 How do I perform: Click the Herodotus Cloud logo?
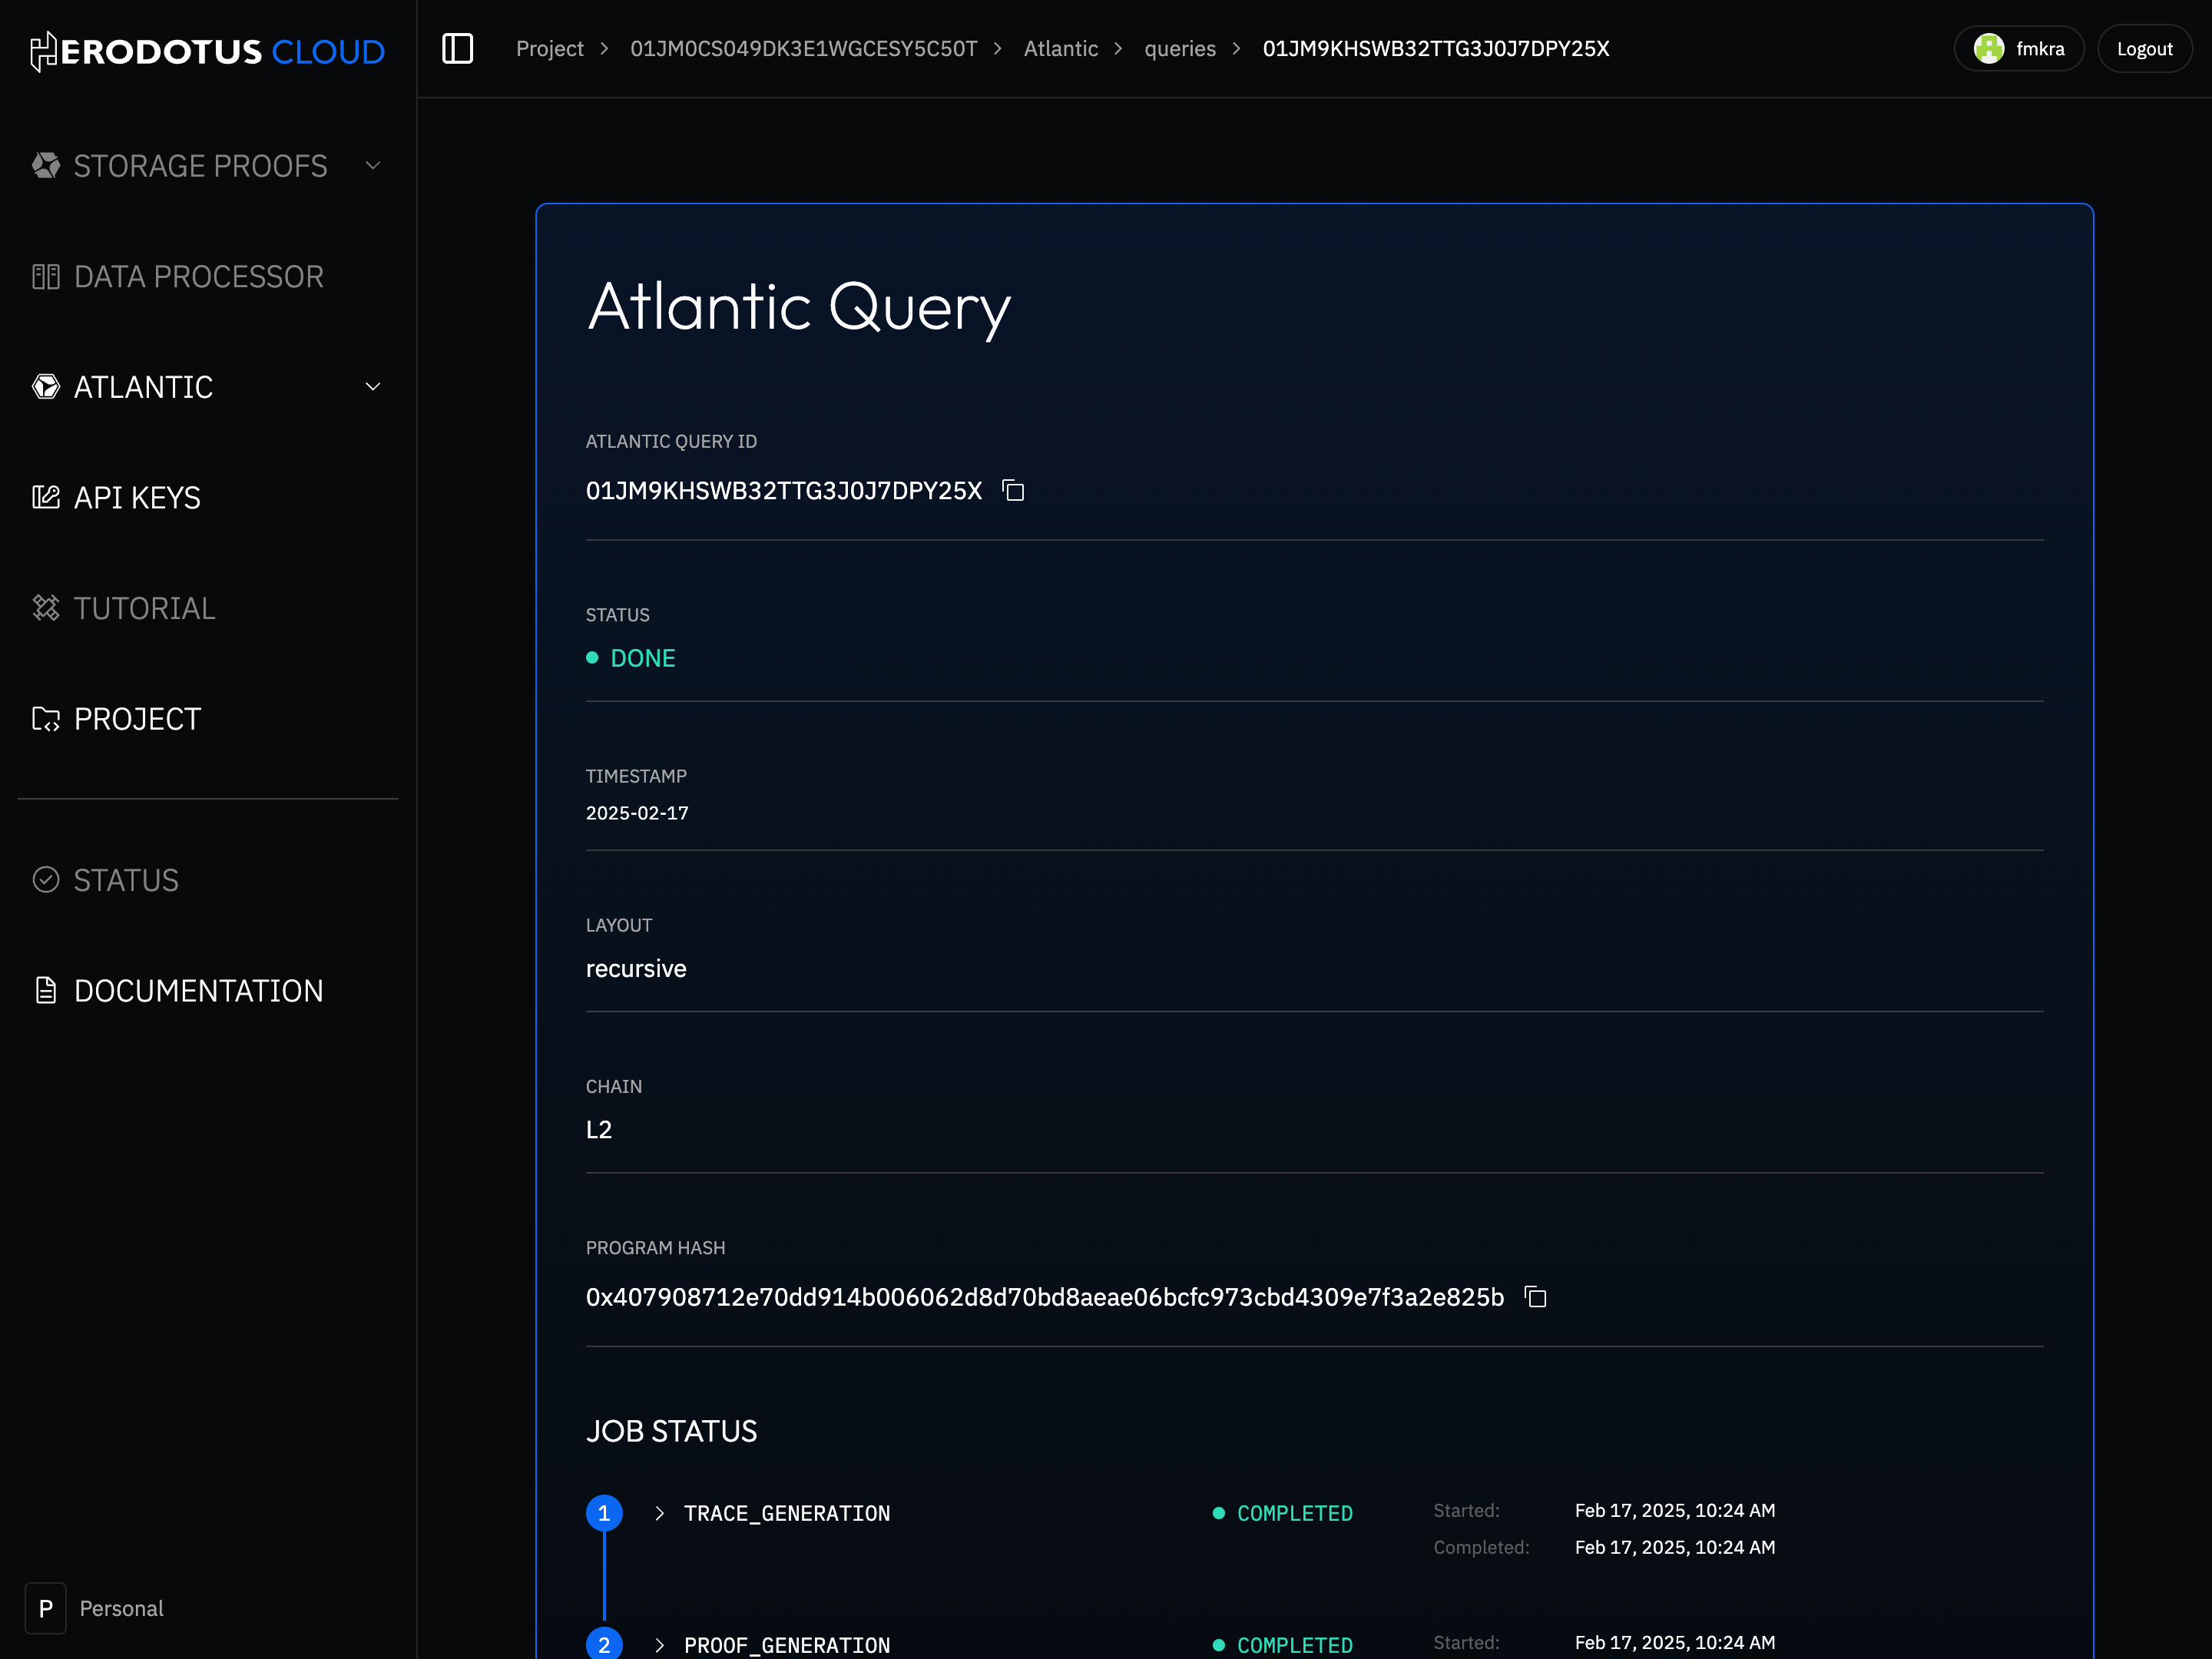[207, 51]
